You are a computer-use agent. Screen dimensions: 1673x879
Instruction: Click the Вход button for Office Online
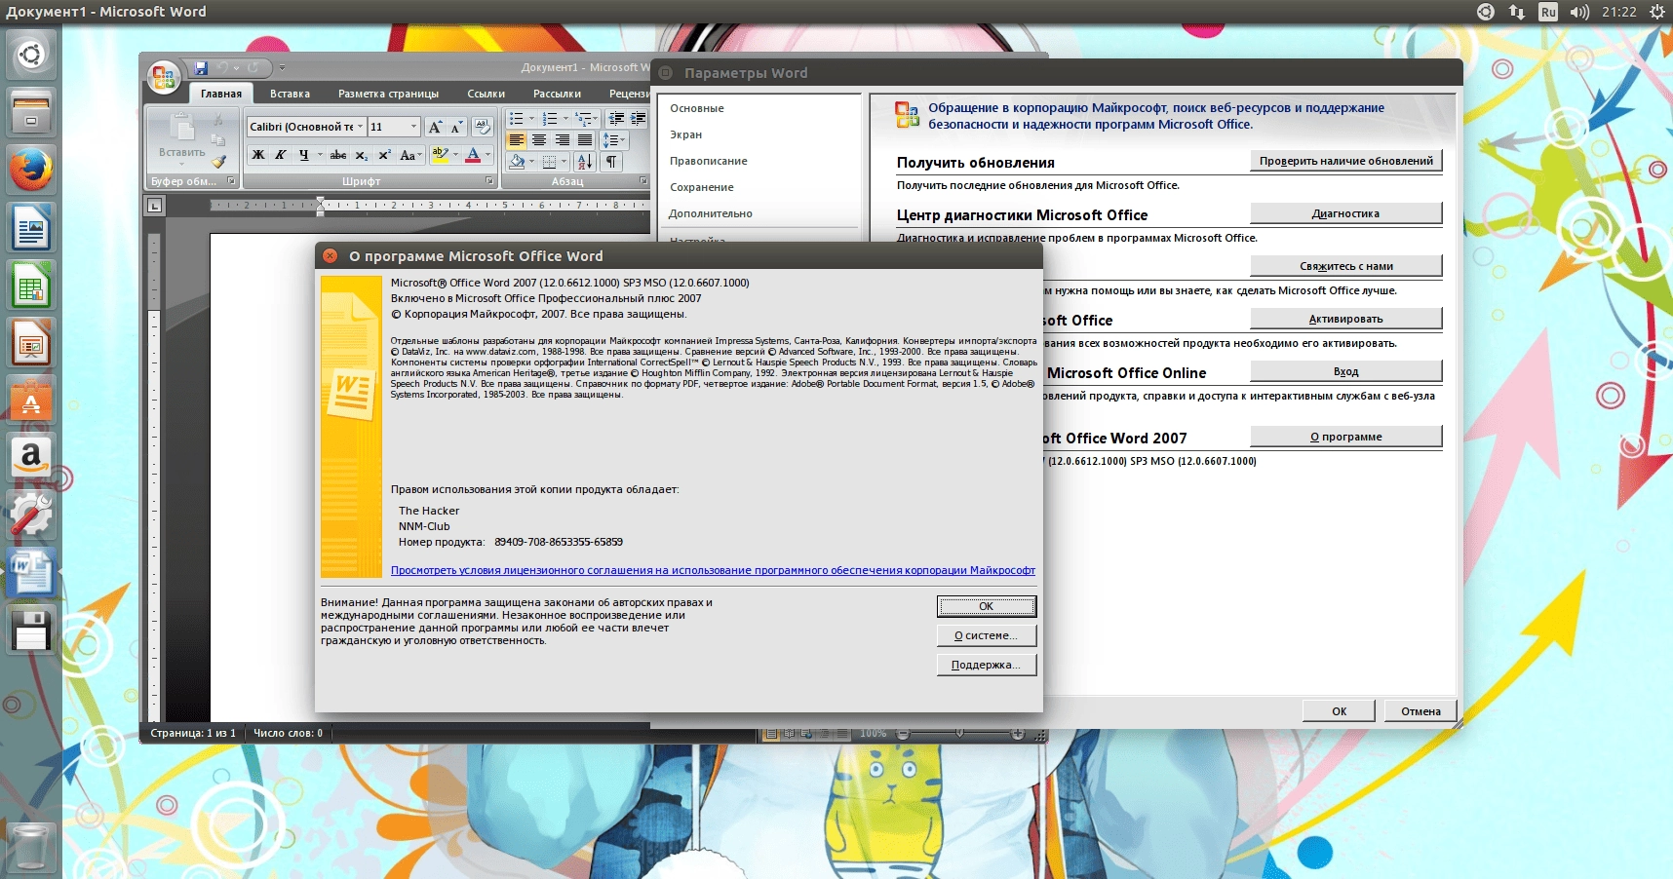[1345, 371]
